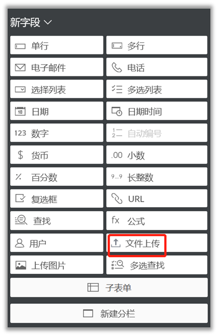This screenshot has width=218, height=336.
Task: Select the calendar icon for 日期
Action: click(20, 111)
